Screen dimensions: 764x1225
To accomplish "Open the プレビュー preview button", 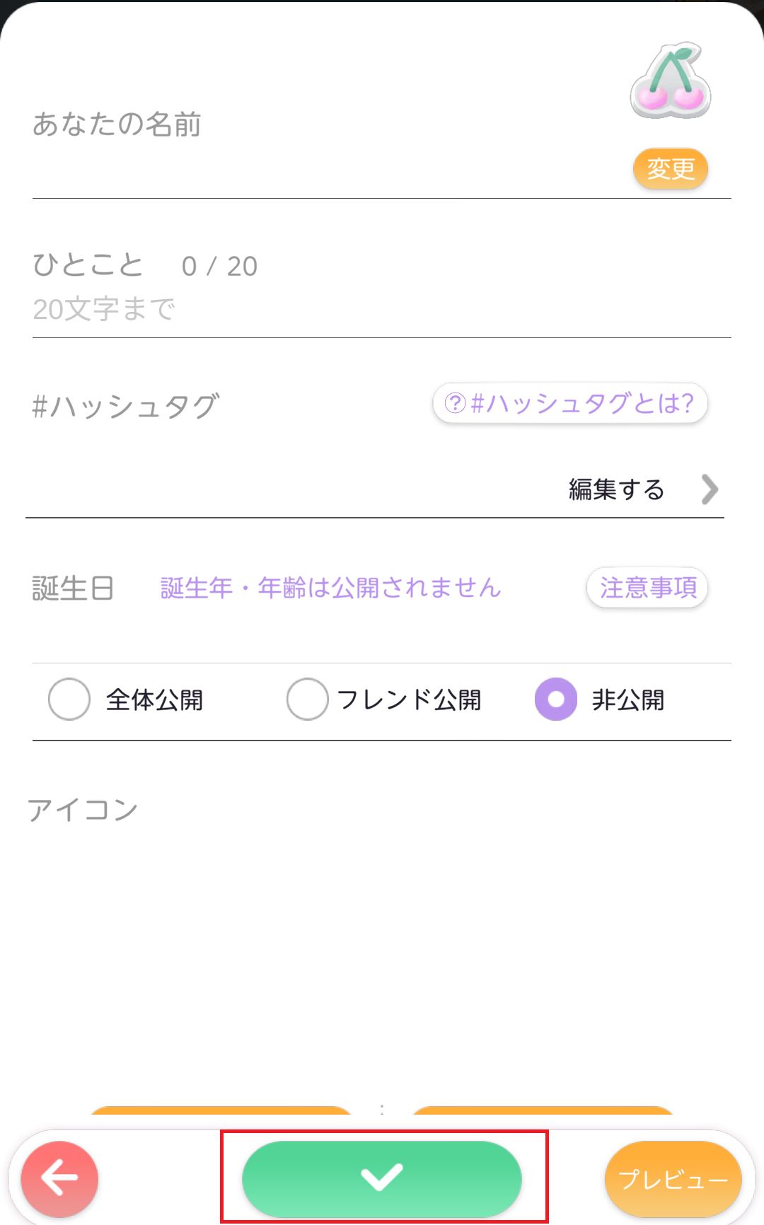I will point(673,1179).
